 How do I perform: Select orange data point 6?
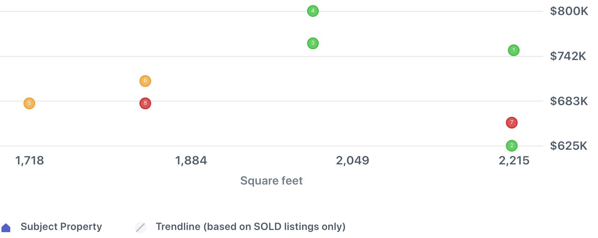[145, 81]
